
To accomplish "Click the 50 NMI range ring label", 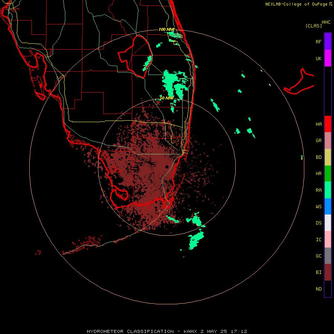I will tap(167, 98).
